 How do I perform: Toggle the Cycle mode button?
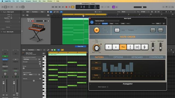[x=73, y=7]
